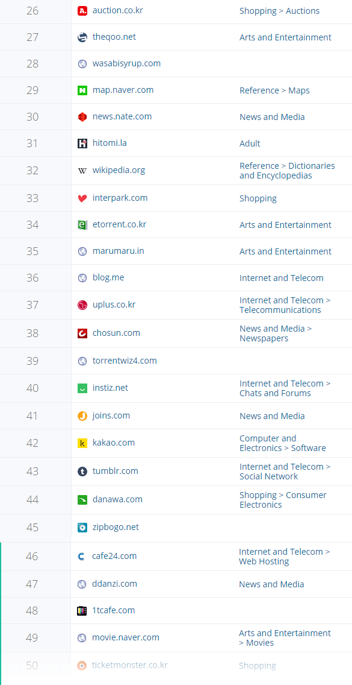The width and height of the screenshot is (352, 685).
Task: Open the movie.naver.com link
Action: point(126,637)
